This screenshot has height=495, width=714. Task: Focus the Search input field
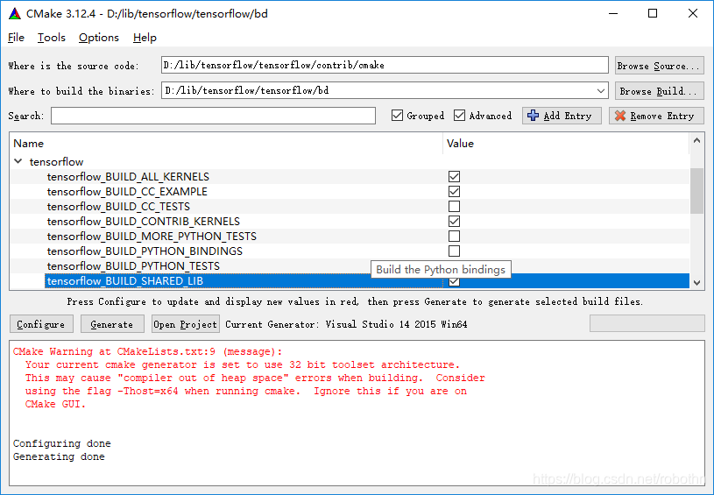(x=213, y=116)
